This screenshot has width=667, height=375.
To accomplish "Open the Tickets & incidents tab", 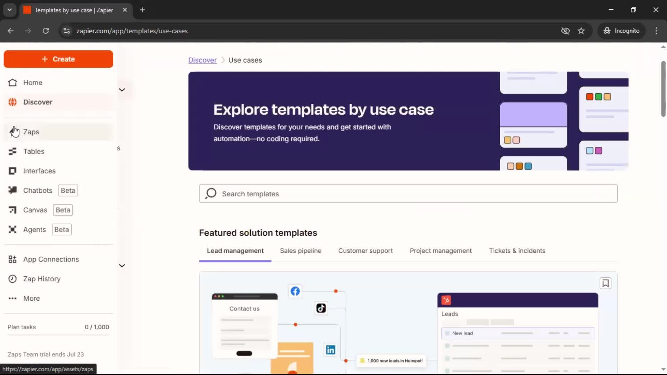I will coord(517,251).
